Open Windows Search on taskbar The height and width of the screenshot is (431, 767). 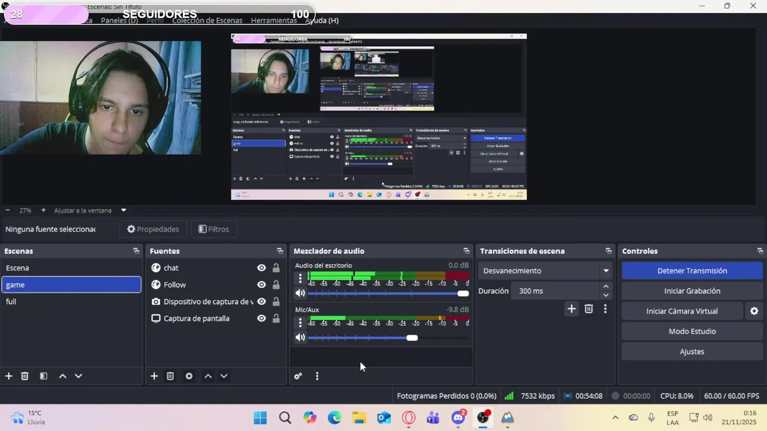point(285,418)
